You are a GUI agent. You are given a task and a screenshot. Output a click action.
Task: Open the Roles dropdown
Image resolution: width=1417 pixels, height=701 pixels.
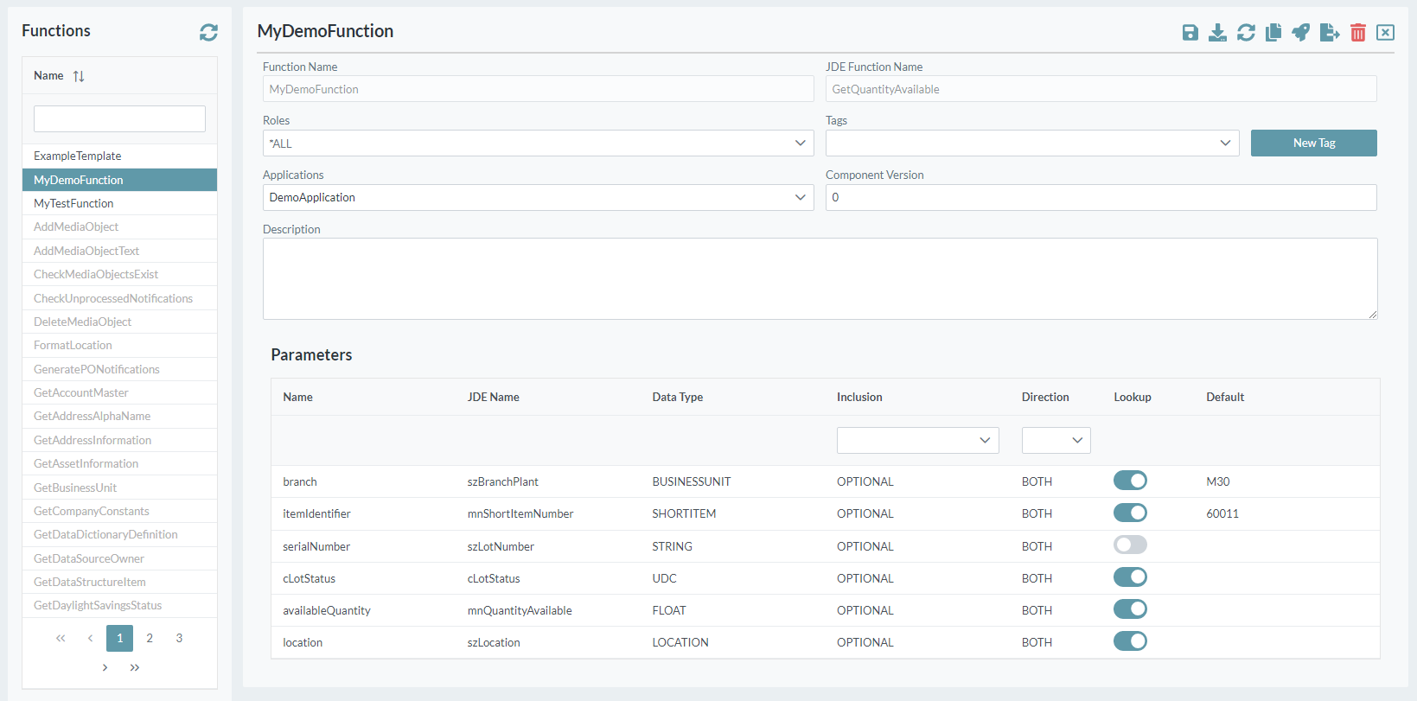coord(538,143)
